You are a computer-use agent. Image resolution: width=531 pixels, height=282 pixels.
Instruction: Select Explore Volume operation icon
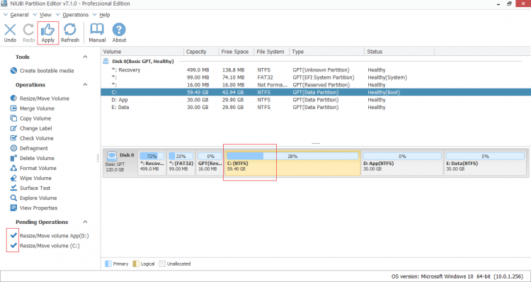pos(13,198)
